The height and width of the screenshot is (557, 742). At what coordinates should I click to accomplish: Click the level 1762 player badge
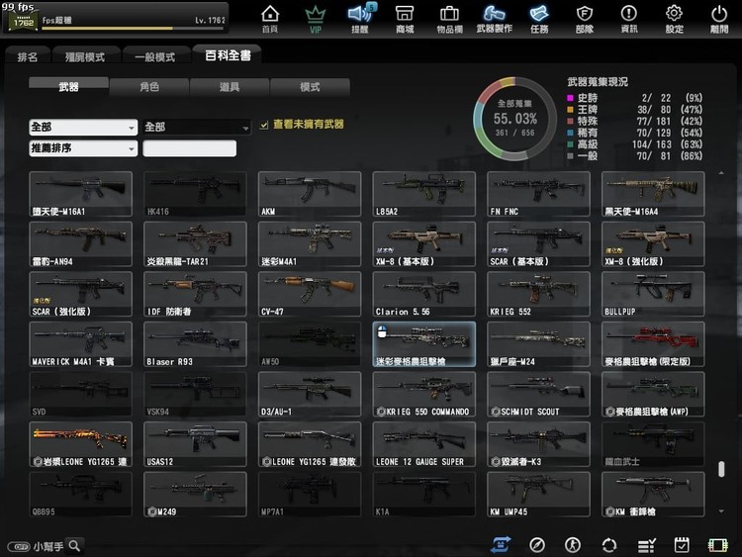pyautogui.click(x=23, y=21)
